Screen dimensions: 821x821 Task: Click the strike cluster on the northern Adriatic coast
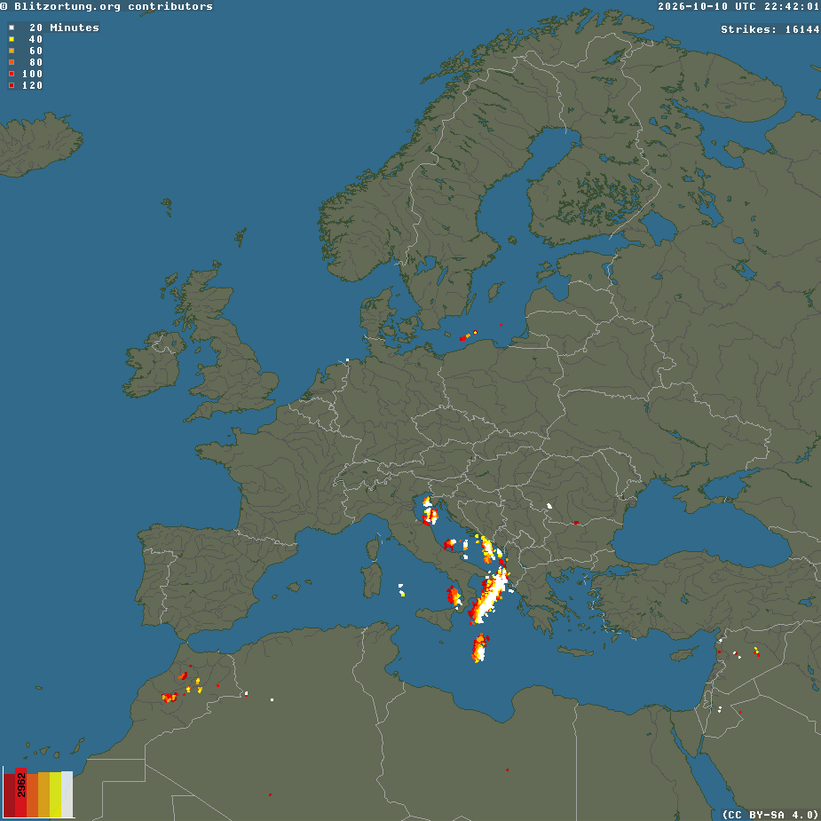pos(430,511)
